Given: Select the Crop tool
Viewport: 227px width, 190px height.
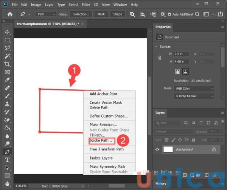Looking at the screenshot, I should pos(7,64).
